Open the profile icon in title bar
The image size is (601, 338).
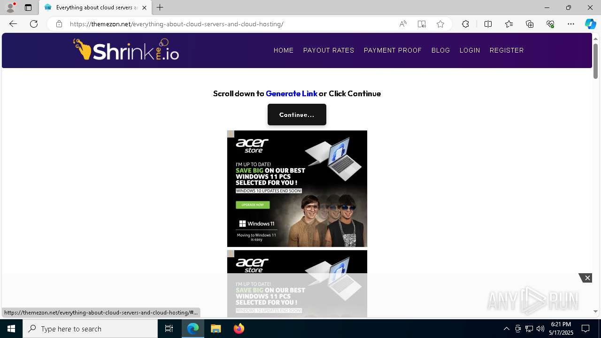[10, 8]
